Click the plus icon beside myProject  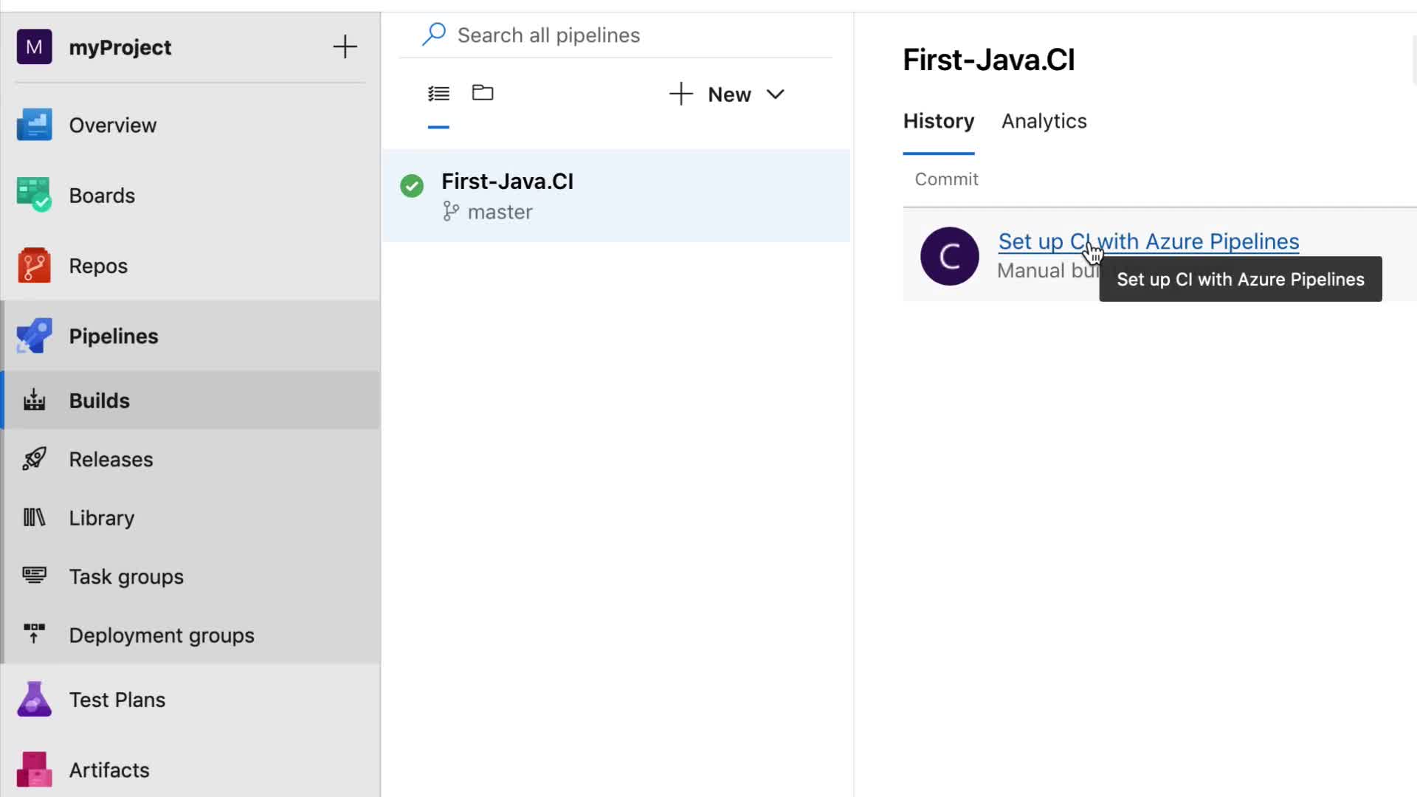(x=345, y=47)
